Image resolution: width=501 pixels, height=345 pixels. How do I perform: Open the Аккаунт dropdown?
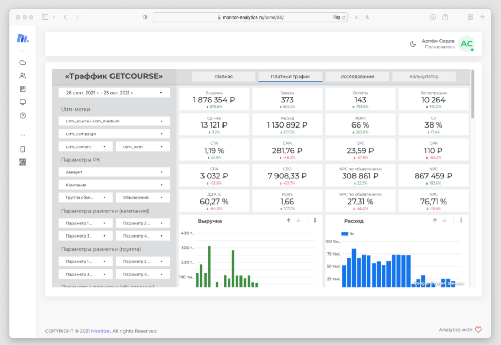pos(114,172)
